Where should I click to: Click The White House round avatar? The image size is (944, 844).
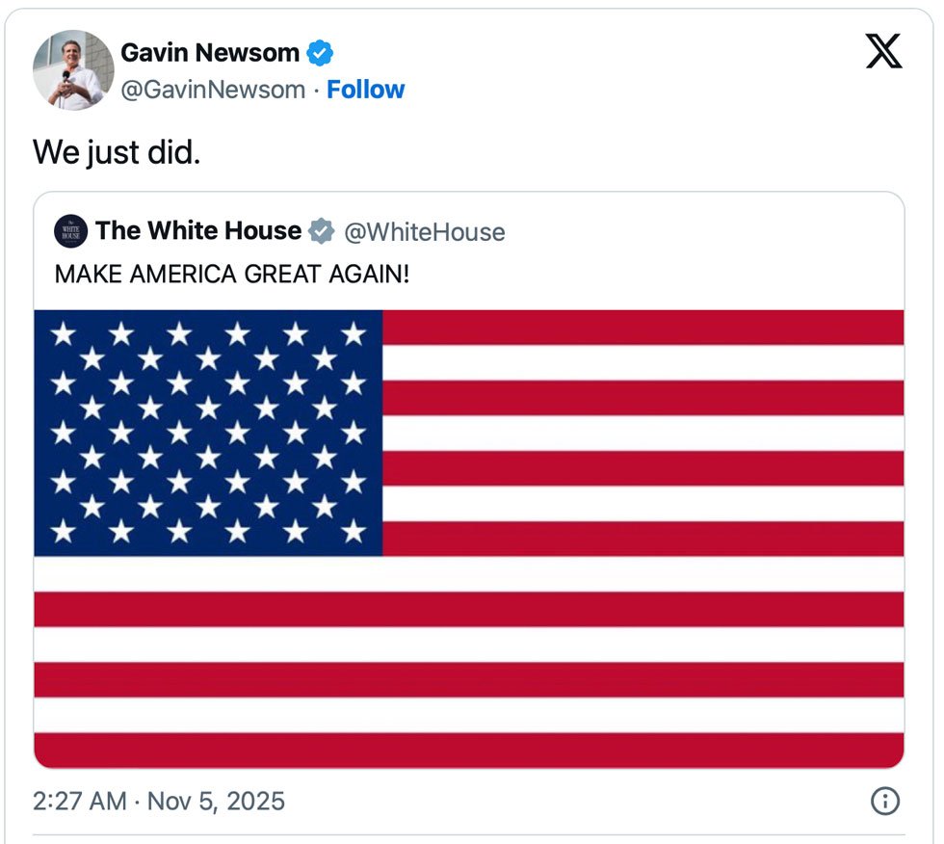point(71,231)
